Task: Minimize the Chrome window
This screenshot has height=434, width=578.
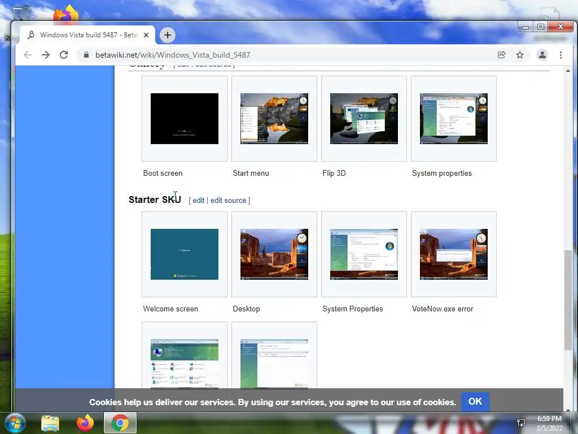Action: 526,27
